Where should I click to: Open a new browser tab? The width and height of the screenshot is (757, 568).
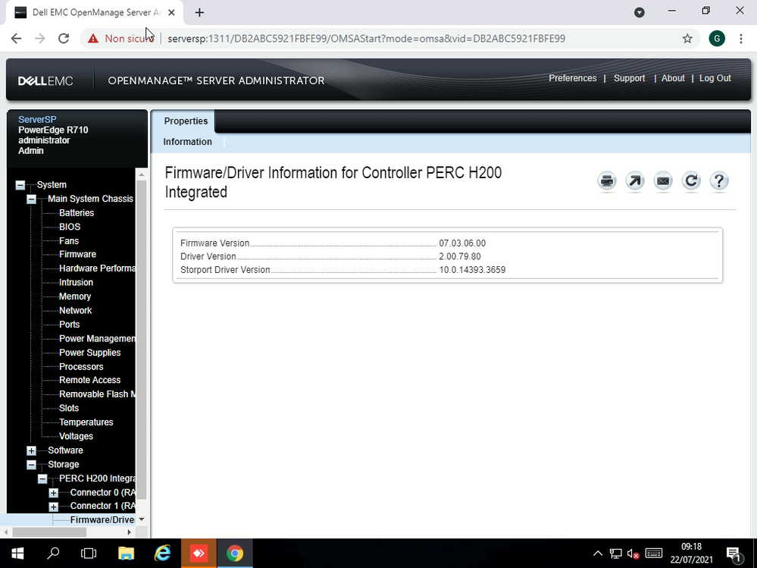coord(199,13)
